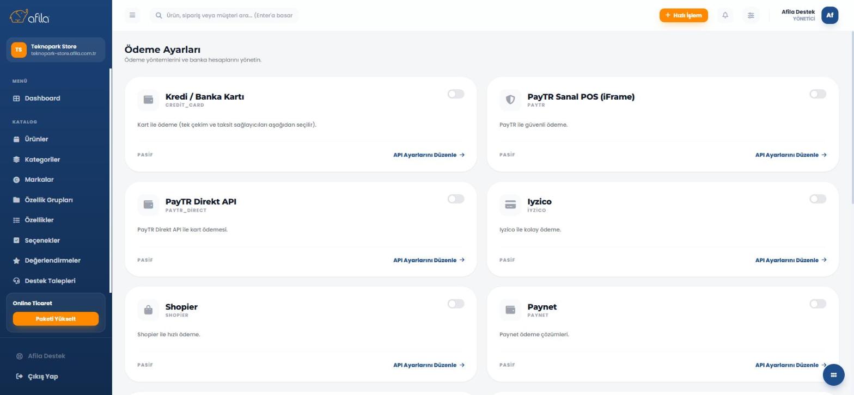Turn on the Iyzico payment toggle
Image resolution: width=854 pixels, height=395 pixels.
pyautogui.click(x=818, y=199)
